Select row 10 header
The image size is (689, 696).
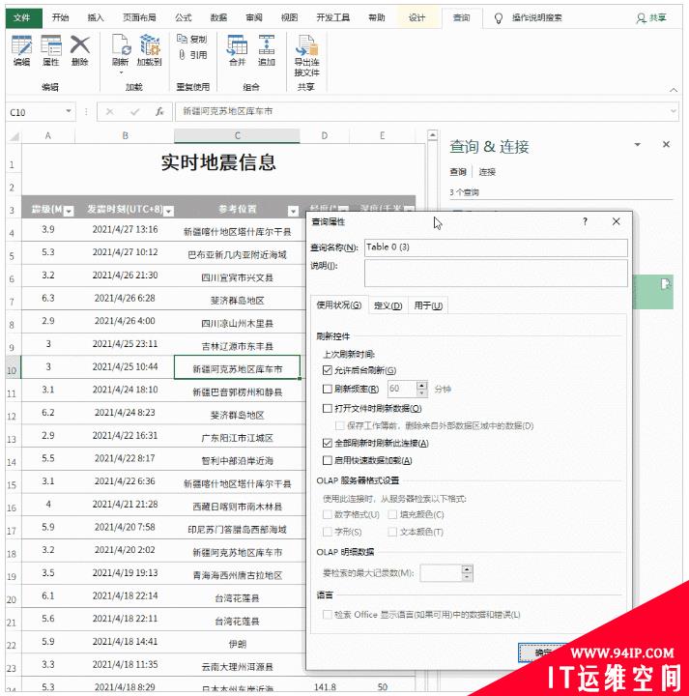(13, 369)
